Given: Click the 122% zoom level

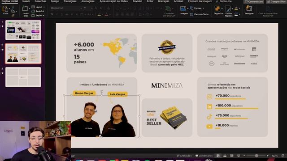Looking at the screenshot, I should click(x=274, y=156).
